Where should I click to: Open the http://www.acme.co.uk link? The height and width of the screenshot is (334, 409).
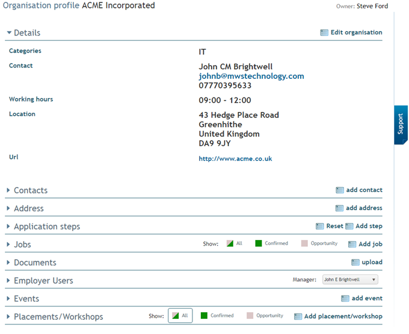(x=235, y=159)
